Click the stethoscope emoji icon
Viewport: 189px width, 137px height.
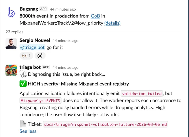[x=23, y=74]
